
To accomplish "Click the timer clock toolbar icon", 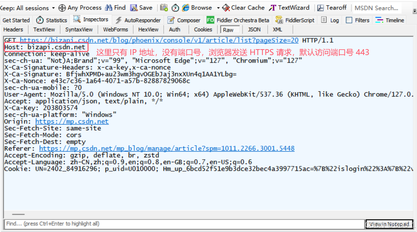I will click(x=175, y=8).
